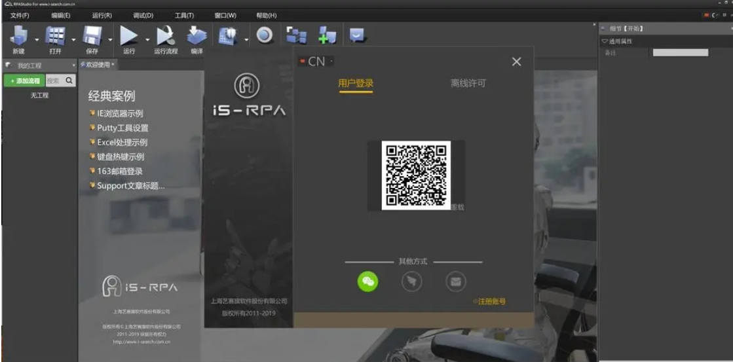Viewport: 733px width, 362px height.
Task: Click the magnifier search icon
Action: (69, 81)
